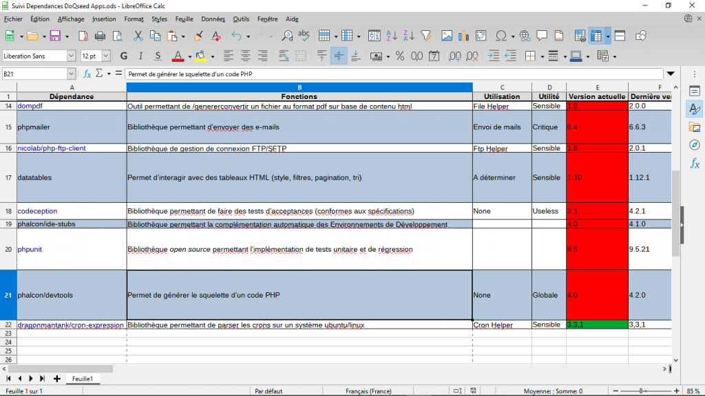Align cell text right
The image size is (705, 396).
262,56
